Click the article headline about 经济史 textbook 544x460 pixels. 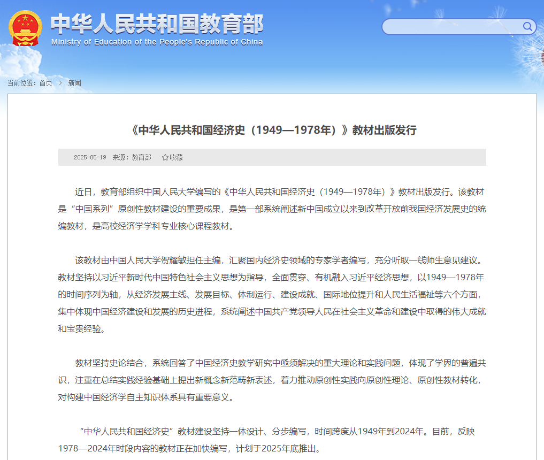coord(272,131)
